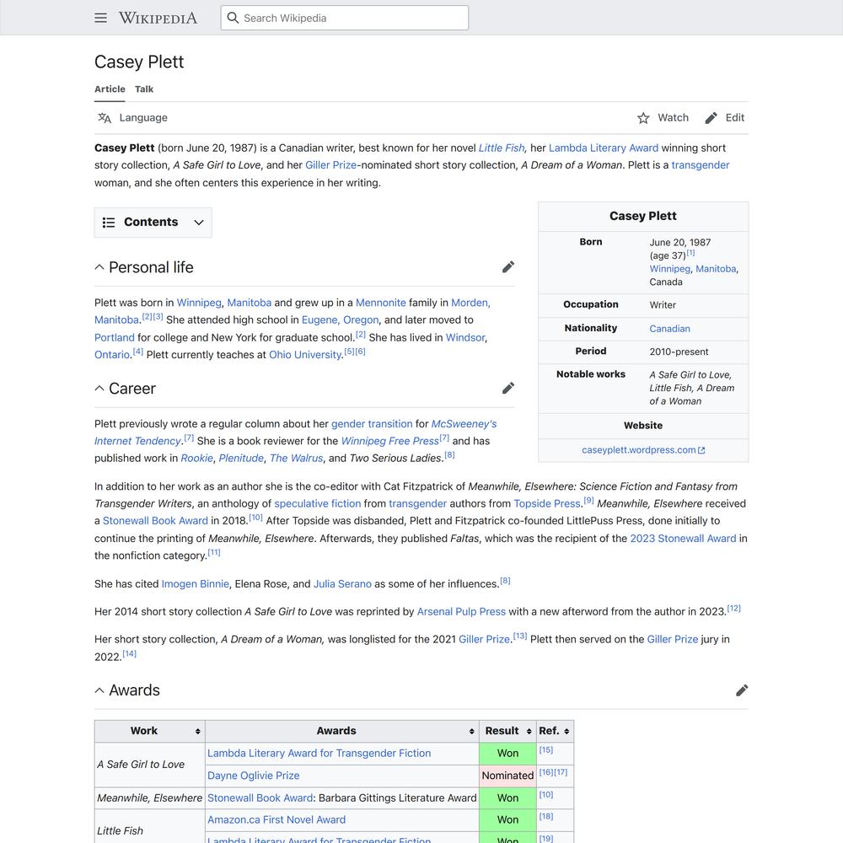Edit the Awards section via pencil icon
Image resolution: width=843 pixels, height=843 pixels.
click(x=741, y=690)
